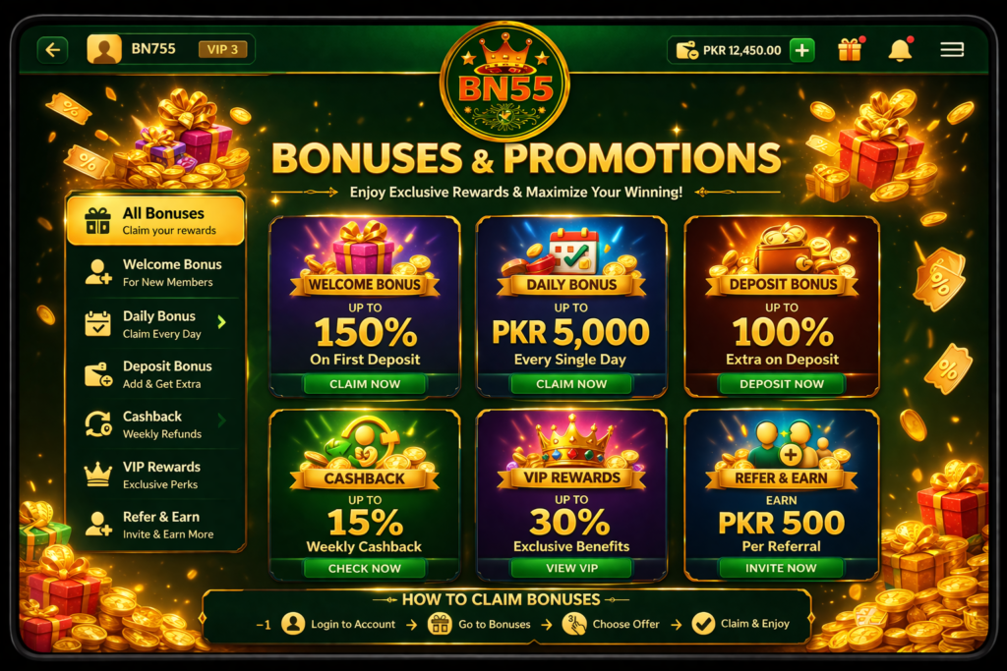Open the hamburger menu icon

pos(952,49)
